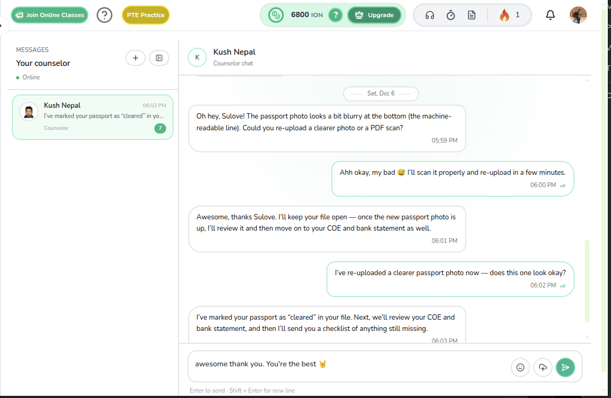
Task: Expand the left edge sidebar arrow
Action: coord(2,25)
